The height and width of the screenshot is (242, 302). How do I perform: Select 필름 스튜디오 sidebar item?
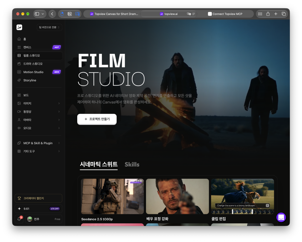coord(38,55)
